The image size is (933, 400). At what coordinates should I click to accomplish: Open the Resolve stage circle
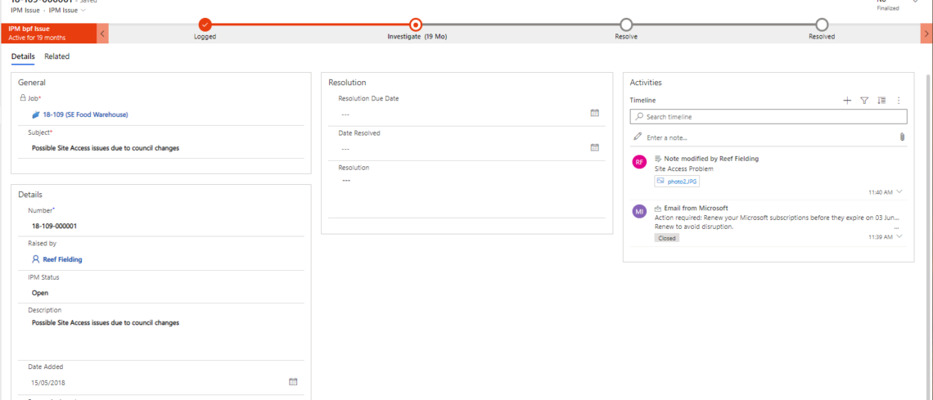pos(626,25)
